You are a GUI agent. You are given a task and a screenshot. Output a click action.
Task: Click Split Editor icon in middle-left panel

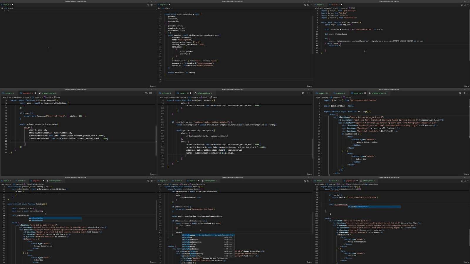click(150, 93)
